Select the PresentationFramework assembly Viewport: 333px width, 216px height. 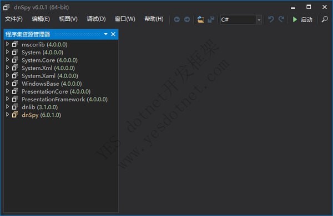tap(64, 99)
